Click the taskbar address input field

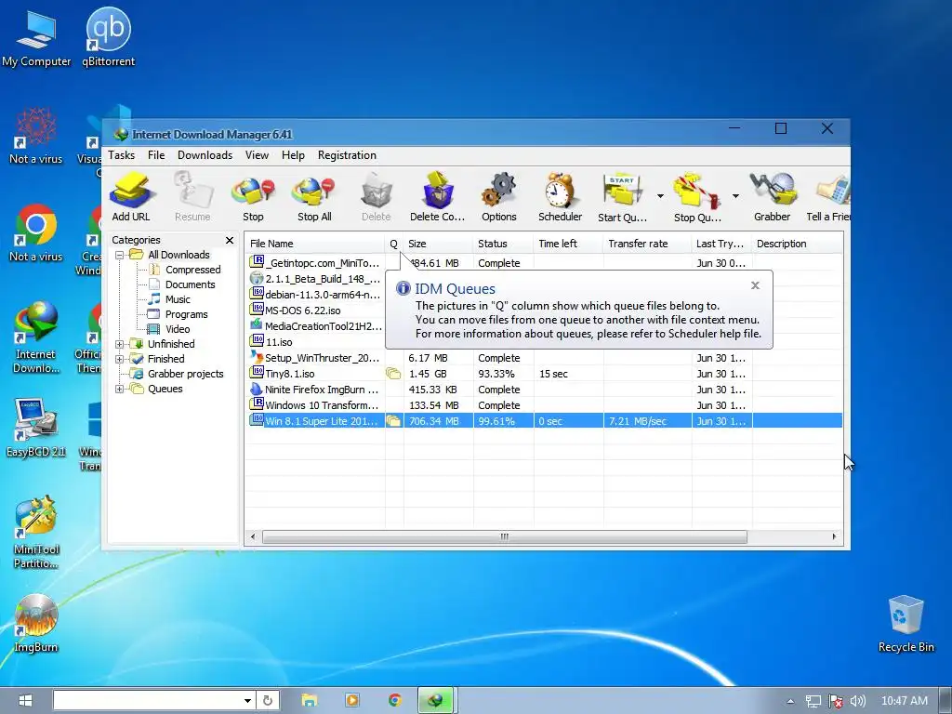coord(148,701)
